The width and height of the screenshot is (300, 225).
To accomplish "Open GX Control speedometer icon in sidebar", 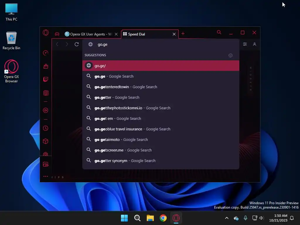I will coord(45,53).
